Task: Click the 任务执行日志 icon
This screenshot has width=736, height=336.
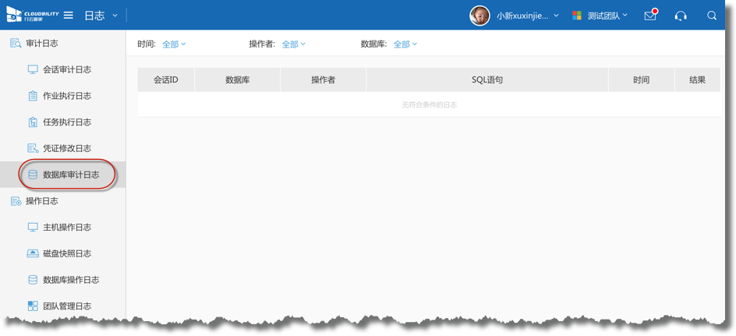Action: (33, 122)
